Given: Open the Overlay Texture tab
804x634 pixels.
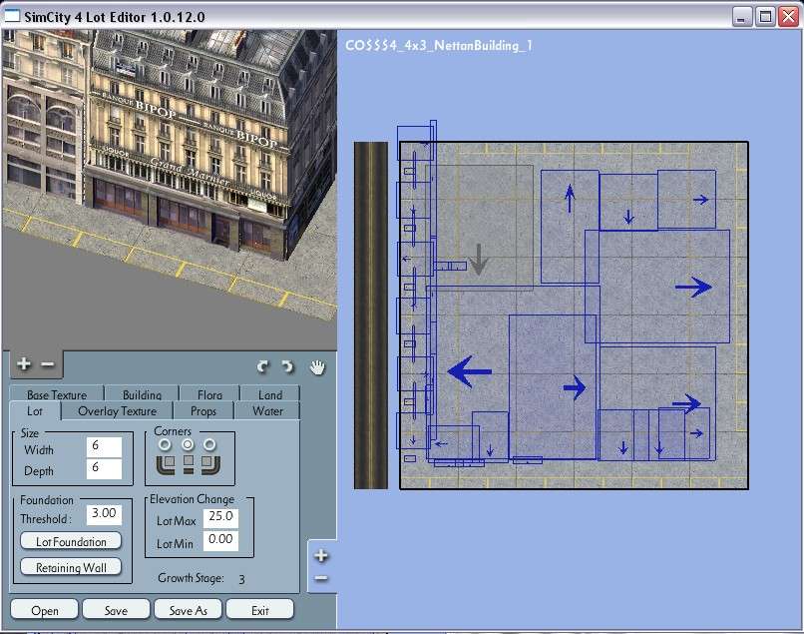Looking at the screenshot, I should [118, 411].
